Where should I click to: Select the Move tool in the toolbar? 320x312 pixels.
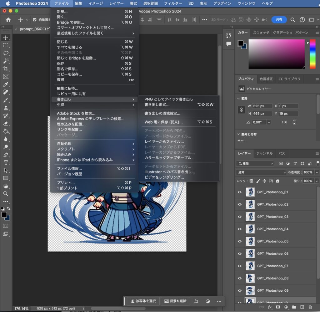tap(6, 38)
